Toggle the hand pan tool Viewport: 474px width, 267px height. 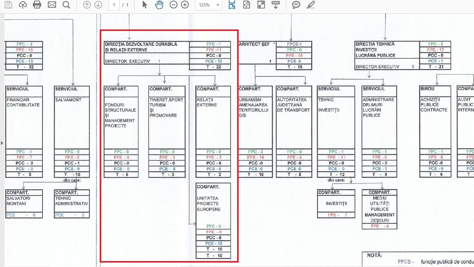[x=159, y=5]
